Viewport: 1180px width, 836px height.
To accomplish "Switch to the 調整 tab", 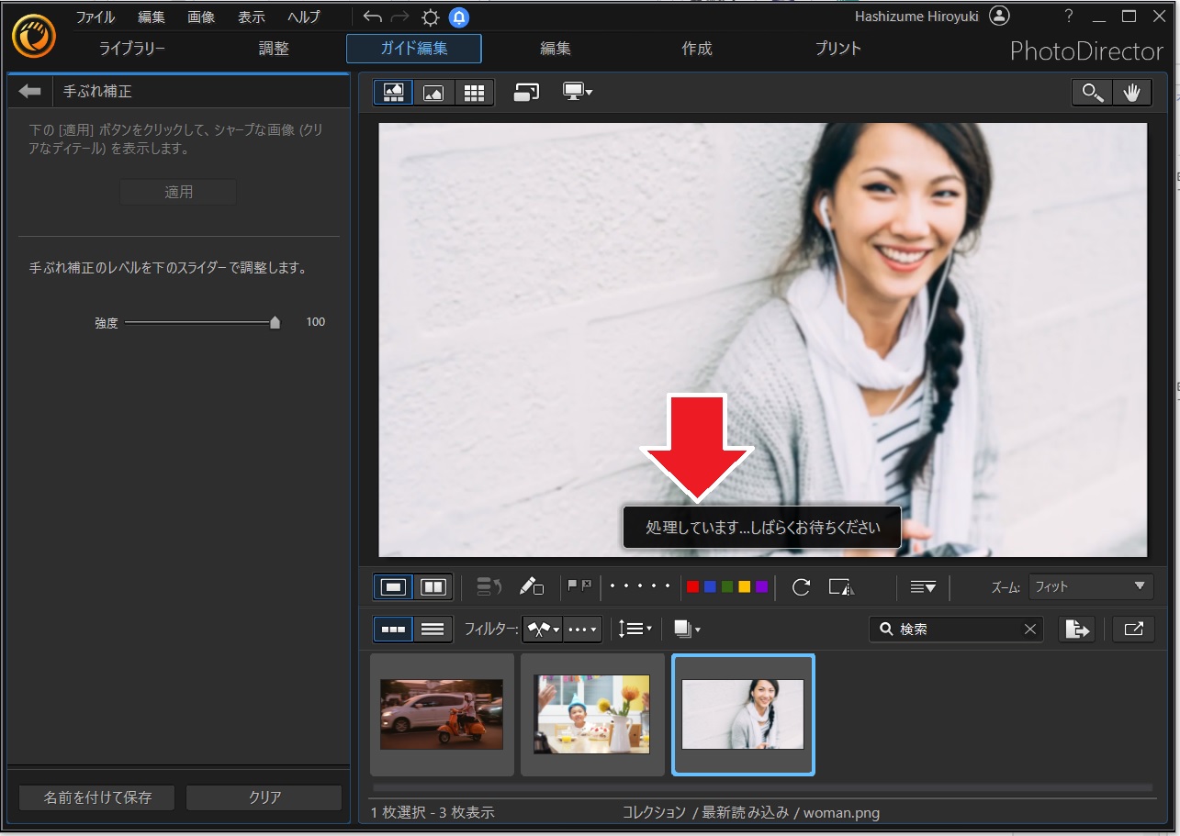I will (274, 49).
